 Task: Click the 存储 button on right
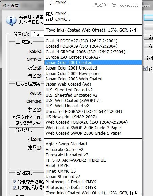click(148, 46)
